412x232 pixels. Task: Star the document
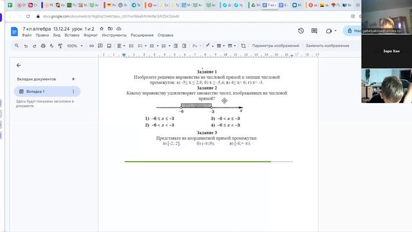(102, 28)
